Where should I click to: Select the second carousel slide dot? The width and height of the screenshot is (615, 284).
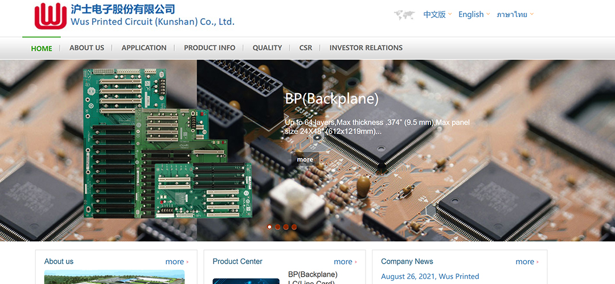pyautogui.click(x=278, y=227)
